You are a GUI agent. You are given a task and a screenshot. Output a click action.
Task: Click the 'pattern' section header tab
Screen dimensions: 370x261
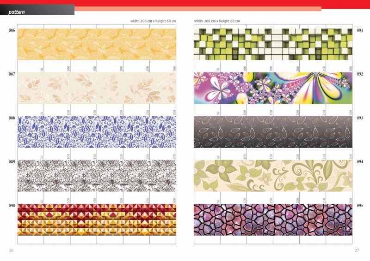(18, 12)
